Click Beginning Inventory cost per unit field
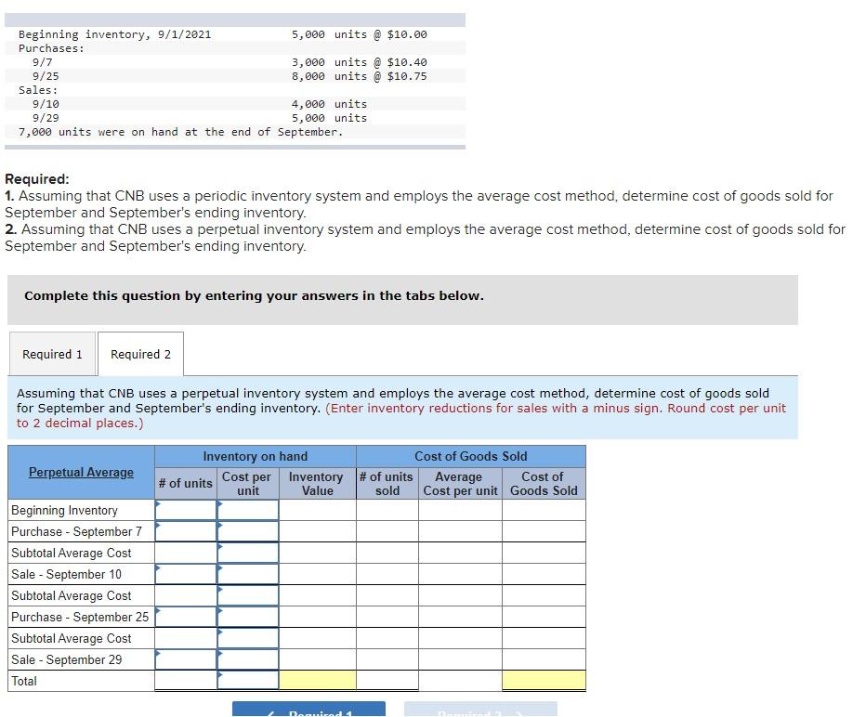 coord(247,510)
